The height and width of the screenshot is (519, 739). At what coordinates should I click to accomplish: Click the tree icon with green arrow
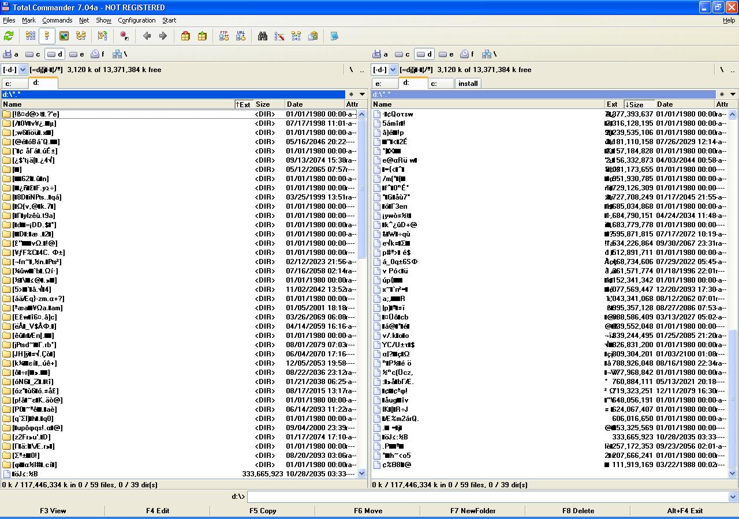click(103, 36)
